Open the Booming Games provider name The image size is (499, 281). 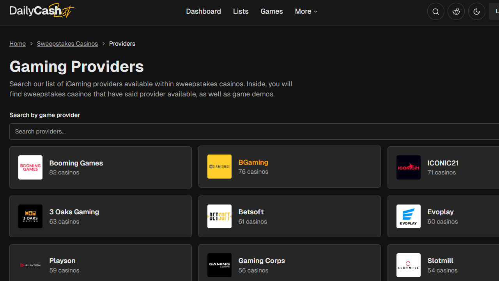pos(76,163)
